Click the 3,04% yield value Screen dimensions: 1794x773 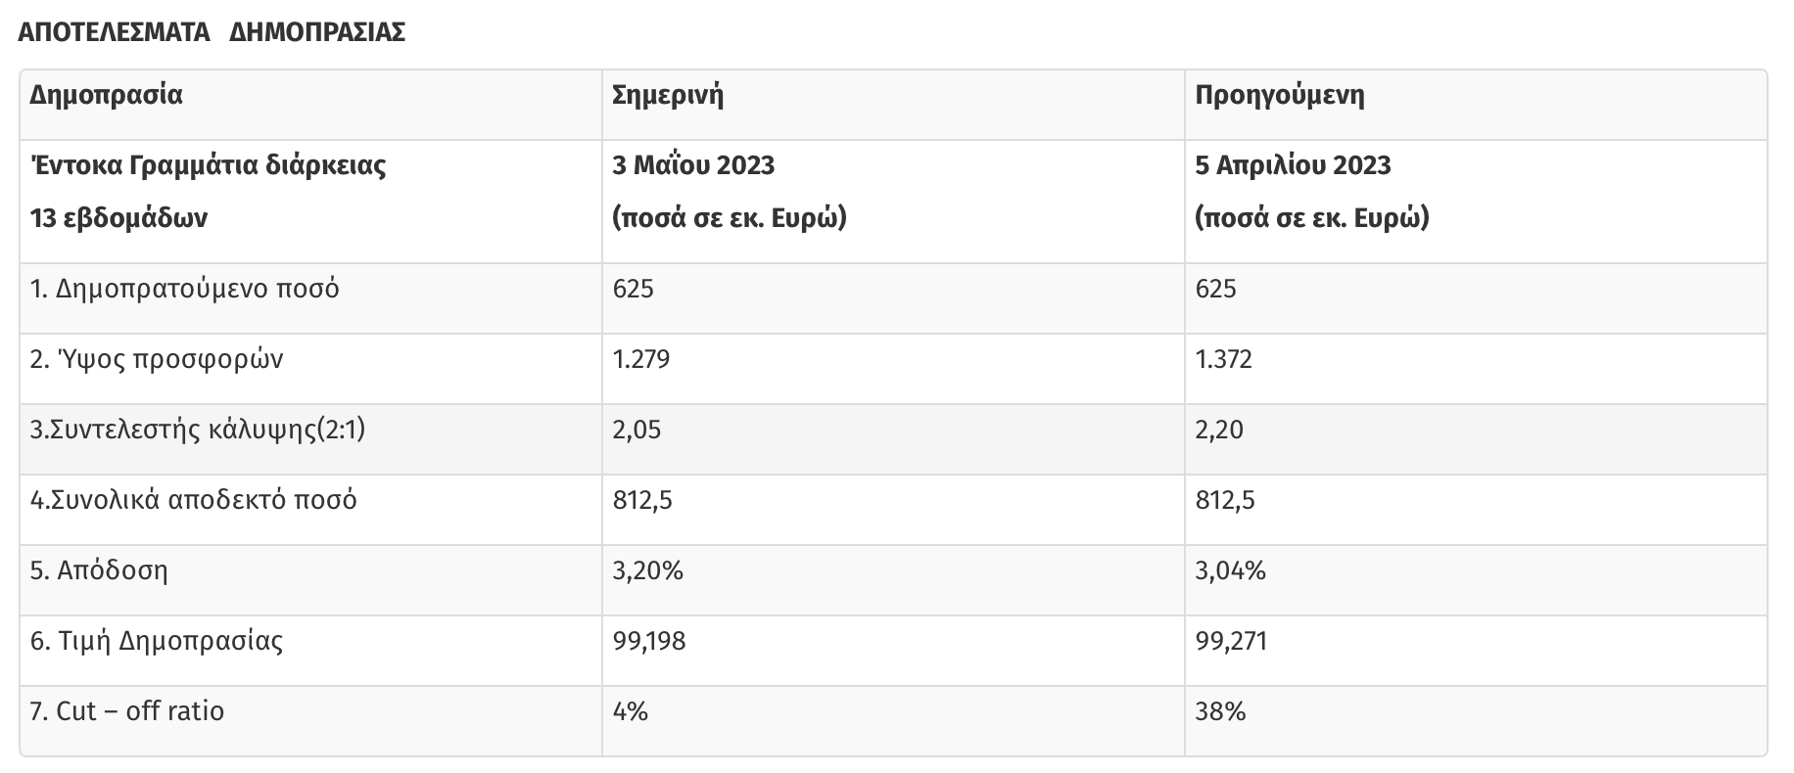pos(1230,571)
